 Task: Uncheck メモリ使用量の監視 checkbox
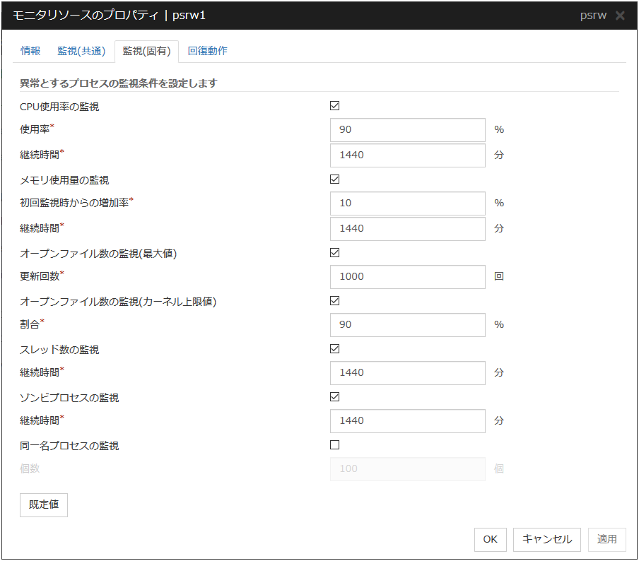point(335,179)
